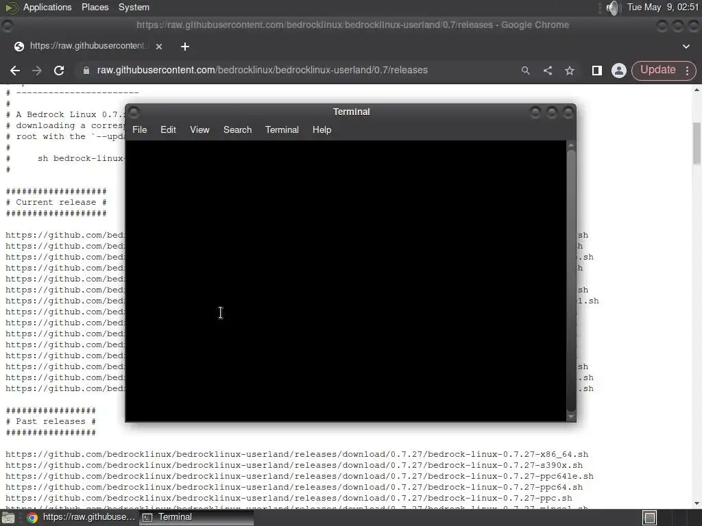Click the workspace switcher square
Viewport: 702px width, 526px height.
[650, 518]
